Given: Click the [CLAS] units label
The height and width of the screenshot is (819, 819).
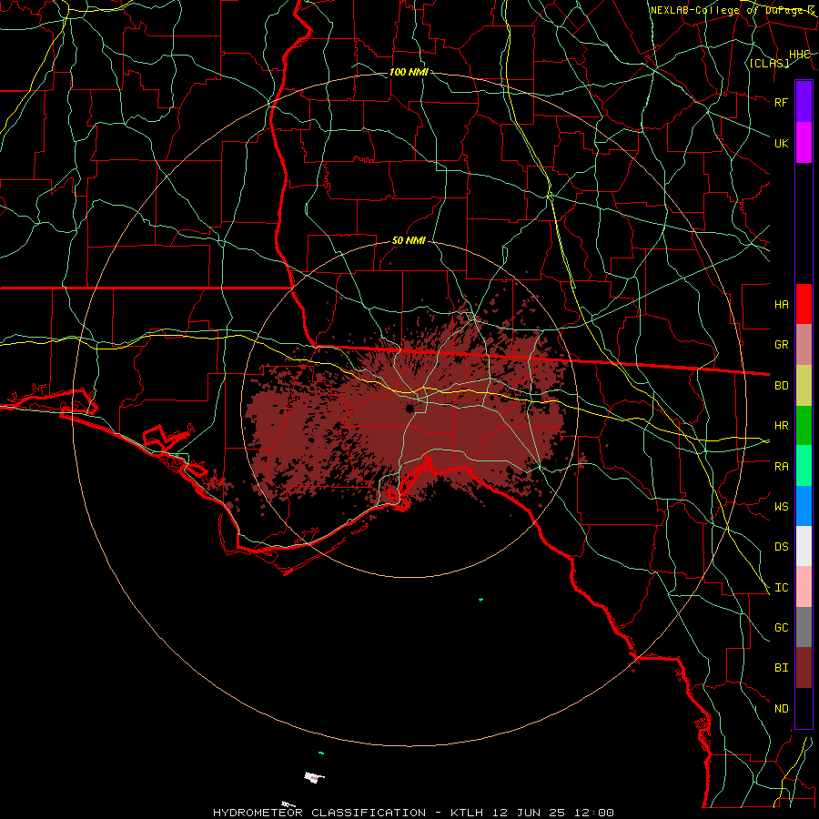Looking at the screenshot, I should [x=769, y=63].
